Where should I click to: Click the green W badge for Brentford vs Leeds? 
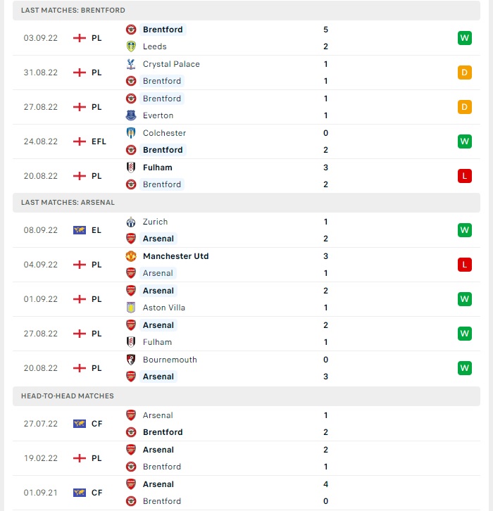coord(465,38)
